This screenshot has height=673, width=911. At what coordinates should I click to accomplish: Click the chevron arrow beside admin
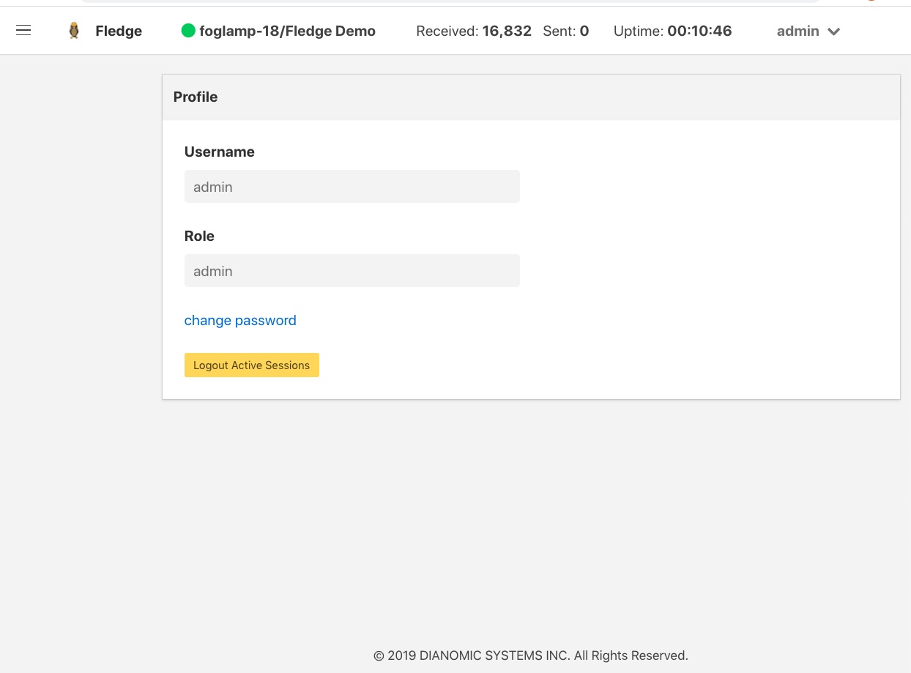833,31
